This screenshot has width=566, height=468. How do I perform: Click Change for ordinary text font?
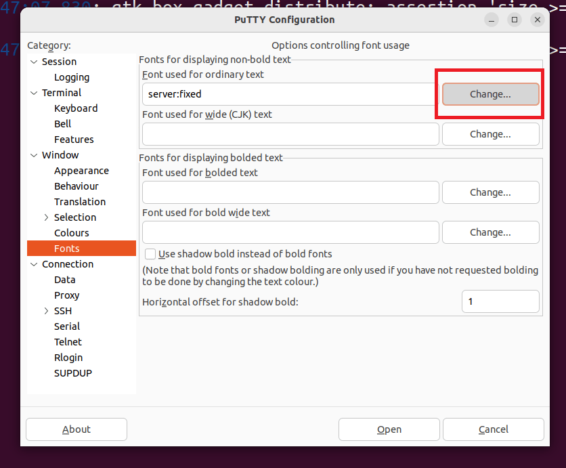491,94
